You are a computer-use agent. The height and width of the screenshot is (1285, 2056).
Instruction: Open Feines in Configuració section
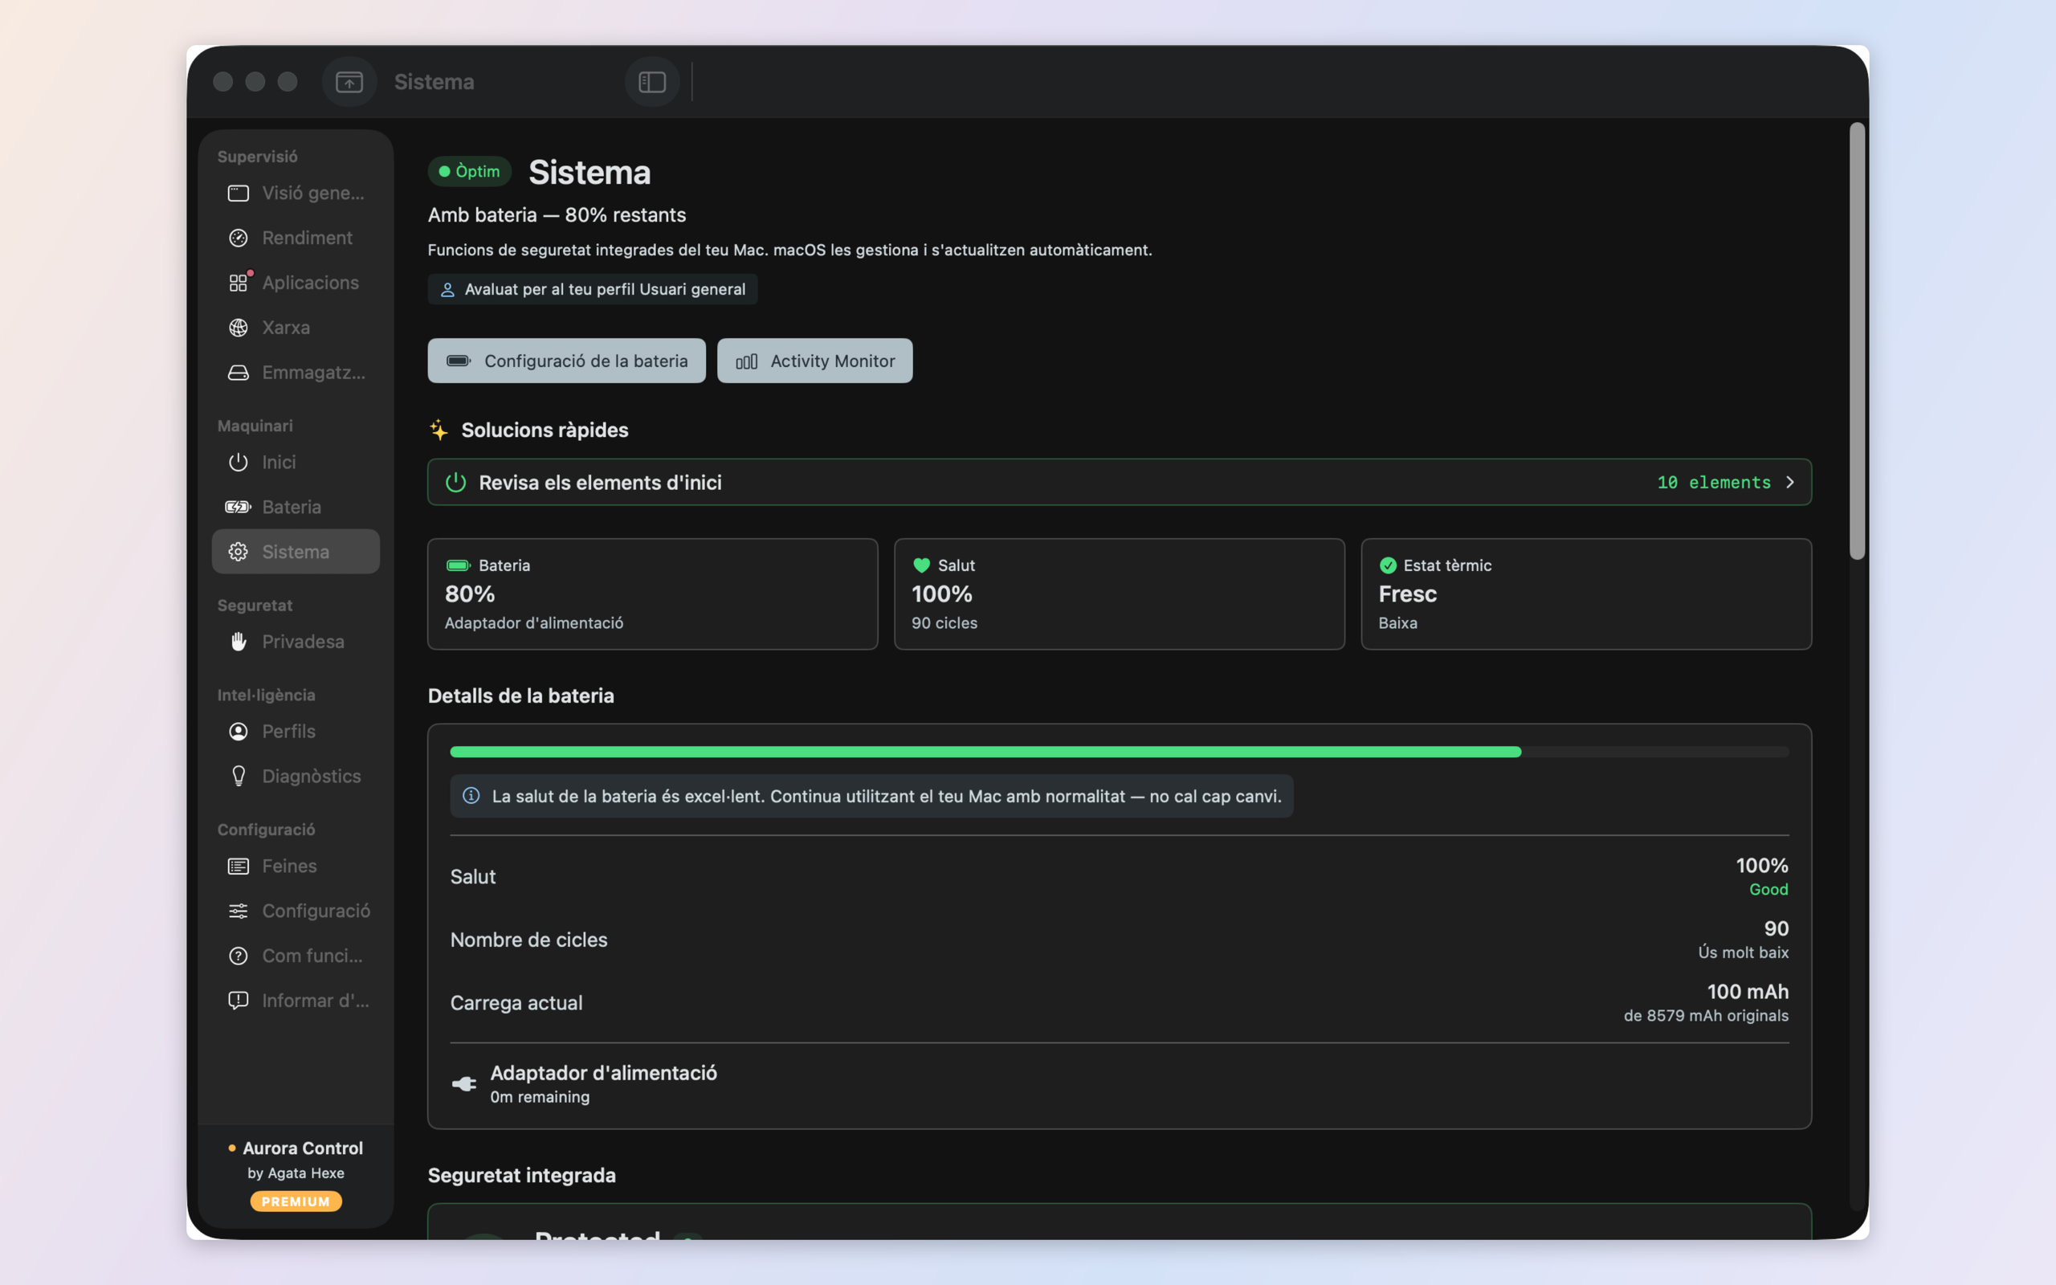pyautogui.click(x=296, y=866)
